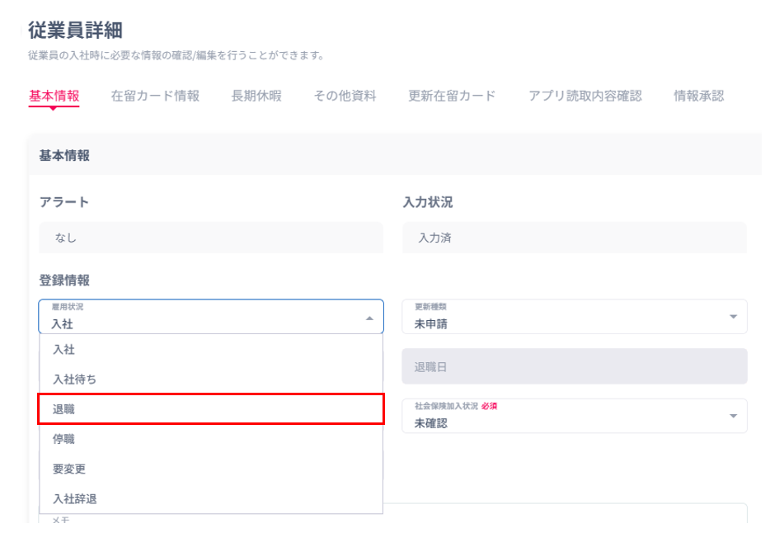This screenshot has height=533, width=784.
Task: Choose the 要変更 option
Action: (x=211, y=469)
